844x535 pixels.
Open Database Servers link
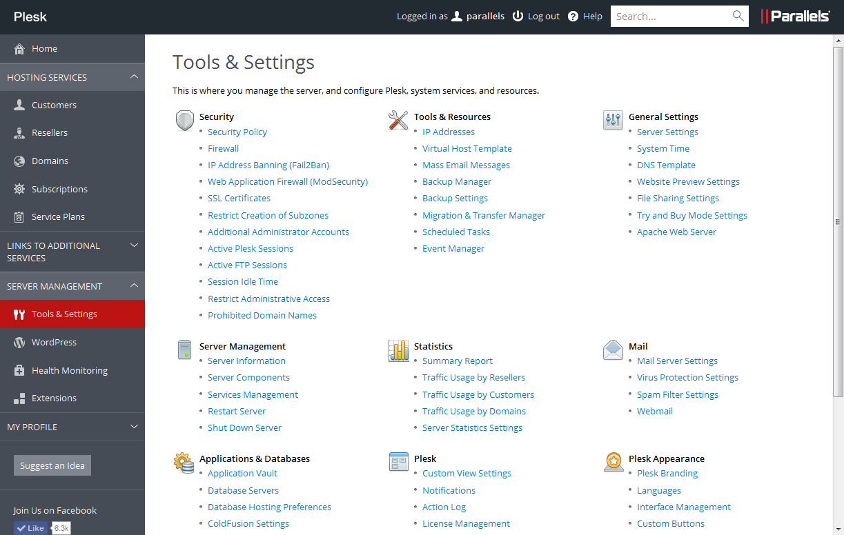click(x=243, y=490)
